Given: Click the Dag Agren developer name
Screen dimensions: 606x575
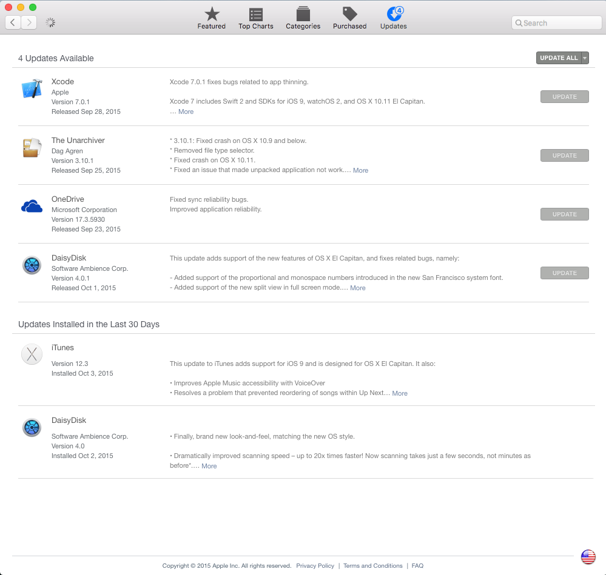Looking at the screenshot, I should click(67, 151).
